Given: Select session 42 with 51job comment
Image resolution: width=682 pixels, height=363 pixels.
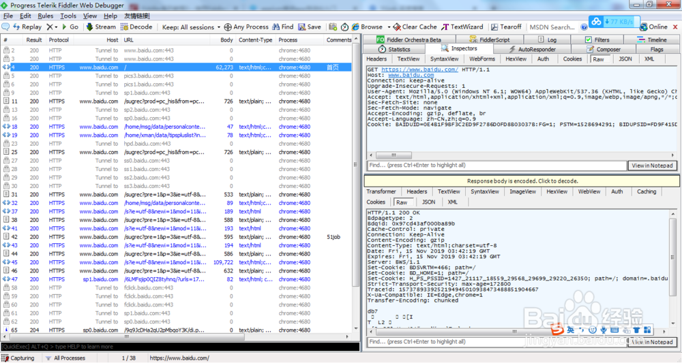Looking at the screenshot, I should tap(177, 237).
